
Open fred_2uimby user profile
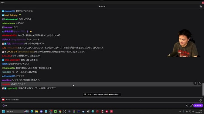point(11,15)
